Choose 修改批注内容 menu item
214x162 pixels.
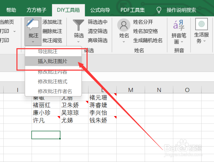(53, 72)
